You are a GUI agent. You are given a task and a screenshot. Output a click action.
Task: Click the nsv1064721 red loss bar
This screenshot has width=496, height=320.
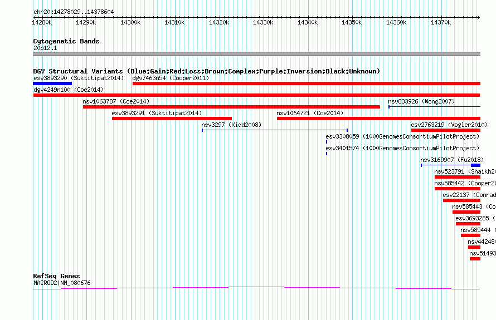378,119
